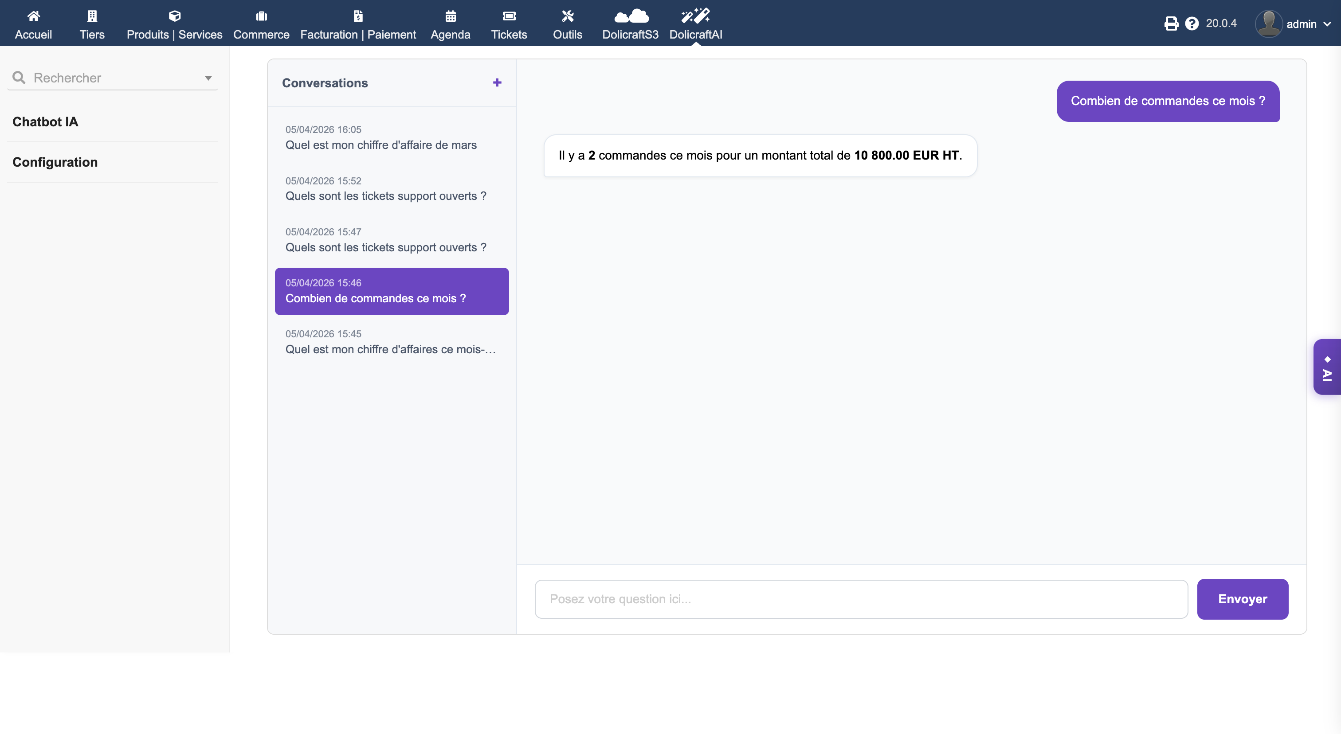Screen dimensions: 1341x734
Task: Open the Agenda calendar icon
Action: [451, 16]
